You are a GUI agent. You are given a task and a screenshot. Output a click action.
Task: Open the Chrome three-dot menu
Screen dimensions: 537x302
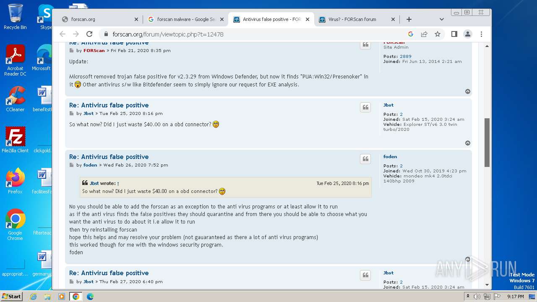click(481, 34)
